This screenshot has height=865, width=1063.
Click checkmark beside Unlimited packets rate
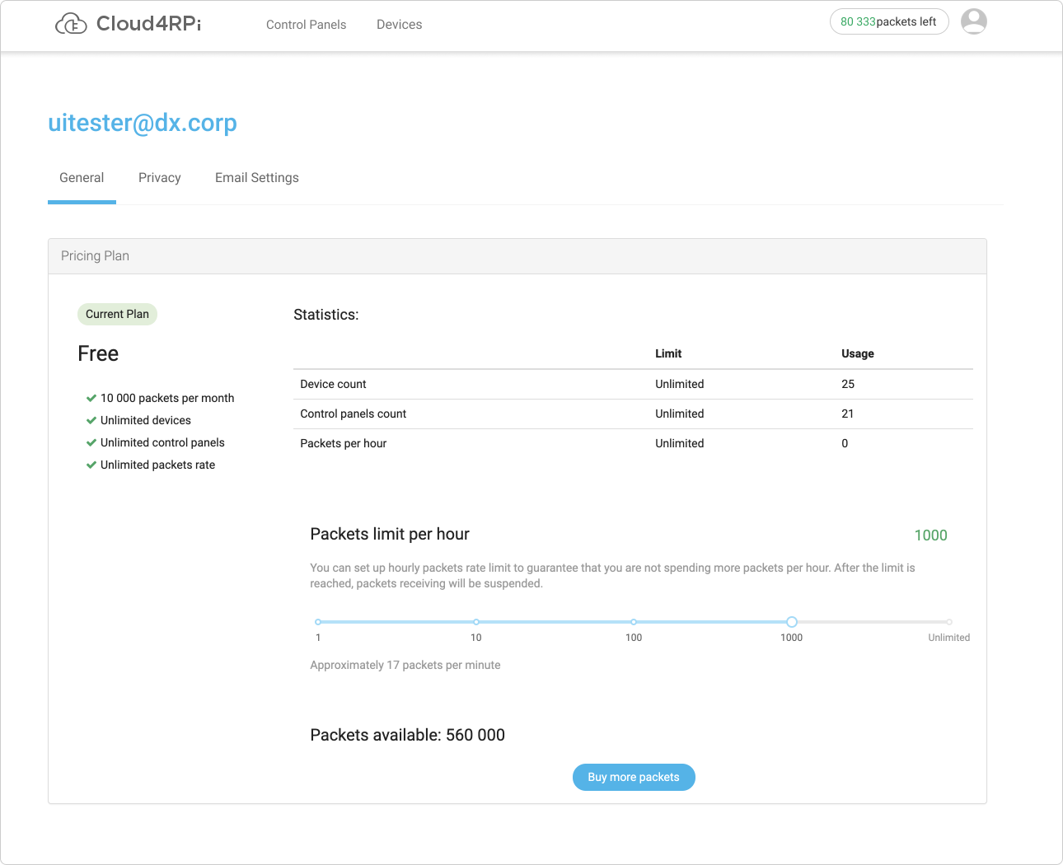pos(91,465)
